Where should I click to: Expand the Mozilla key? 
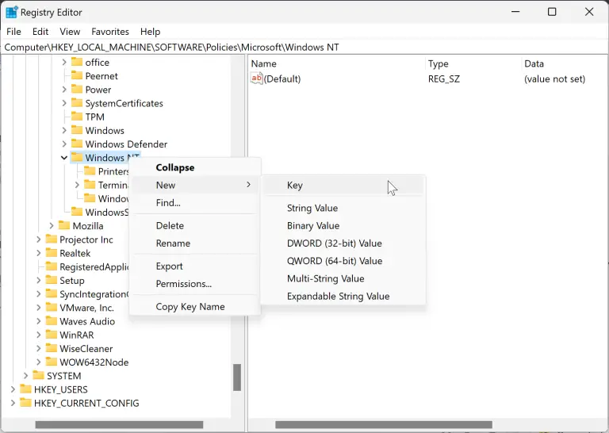[52, 226]
